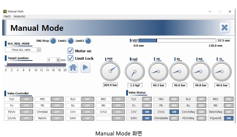Click the Target position slider track at 10

tap(36, 65)
